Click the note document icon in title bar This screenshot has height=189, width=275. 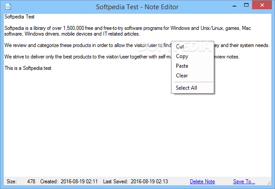coord(8,7)
